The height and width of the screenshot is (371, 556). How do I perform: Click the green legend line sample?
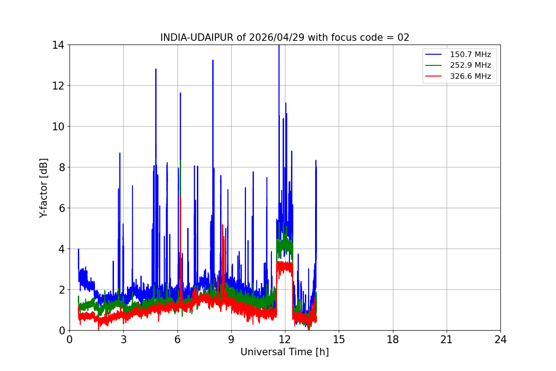[x=435, y=65]
